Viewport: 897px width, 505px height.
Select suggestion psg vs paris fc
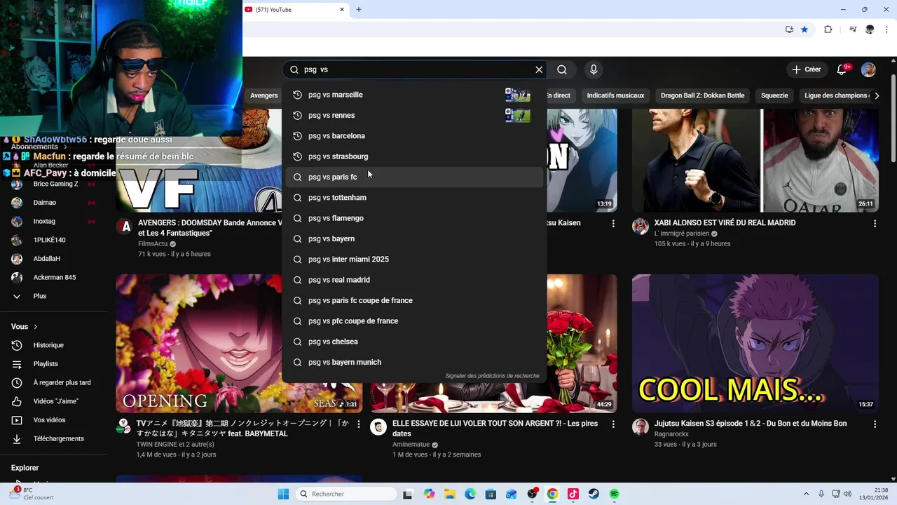413,177
